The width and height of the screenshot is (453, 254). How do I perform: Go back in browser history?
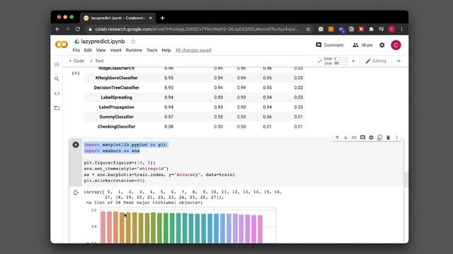pos(57,29)
